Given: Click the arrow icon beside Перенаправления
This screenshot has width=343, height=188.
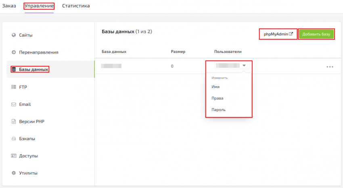Looking at the screenshot, I should (13, 52).
